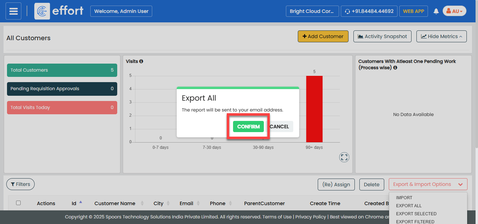Open the Bright Cloud Corp company selector

pyautogui.click(x=312, y=11)
